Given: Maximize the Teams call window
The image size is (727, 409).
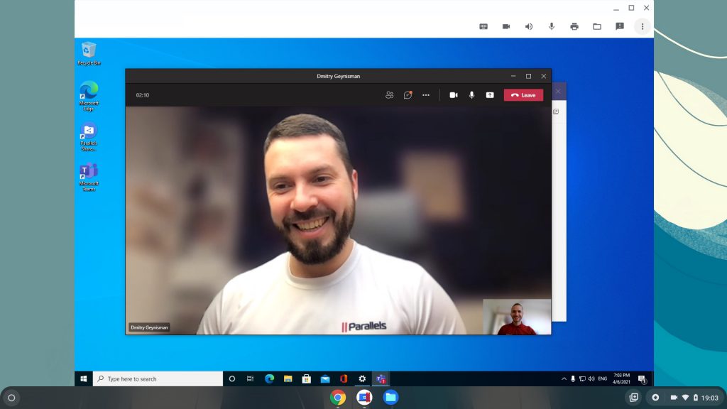Looking at the screenshot, I should [528, 76].
